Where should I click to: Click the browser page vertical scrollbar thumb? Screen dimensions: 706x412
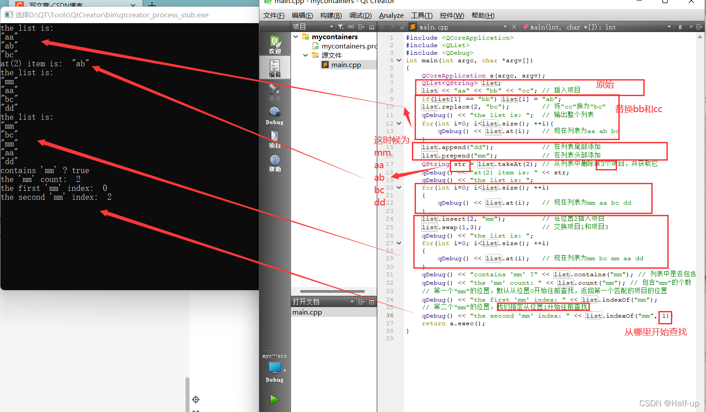pos(187,394)
